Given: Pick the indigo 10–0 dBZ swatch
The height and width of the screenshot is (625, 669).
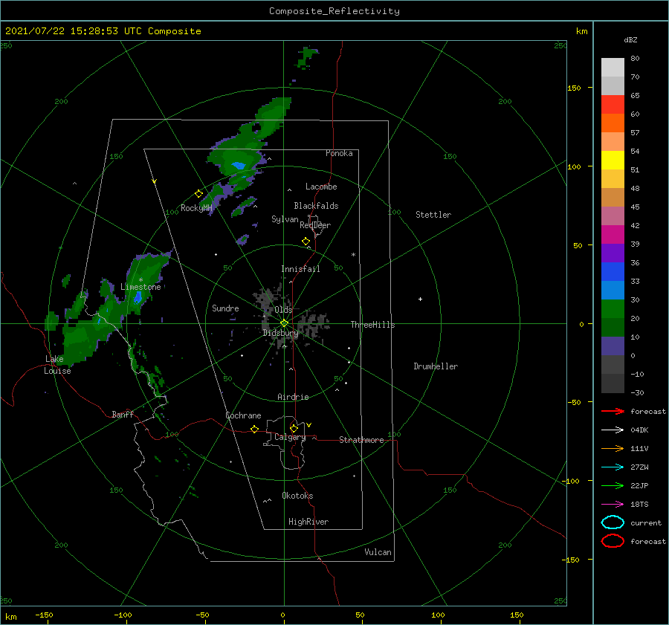Looking at the screenshot, I should coord(613,346).
